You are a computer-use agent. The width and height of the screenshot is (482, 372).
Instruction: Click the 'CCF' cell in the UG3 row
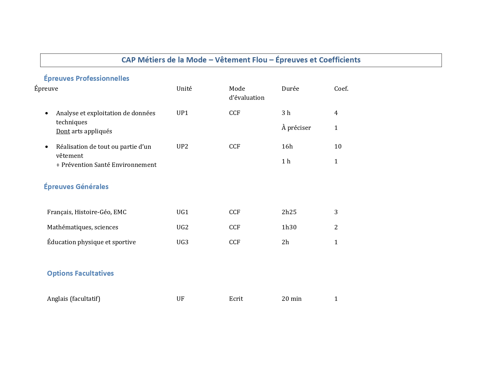(x=235, y=242)
